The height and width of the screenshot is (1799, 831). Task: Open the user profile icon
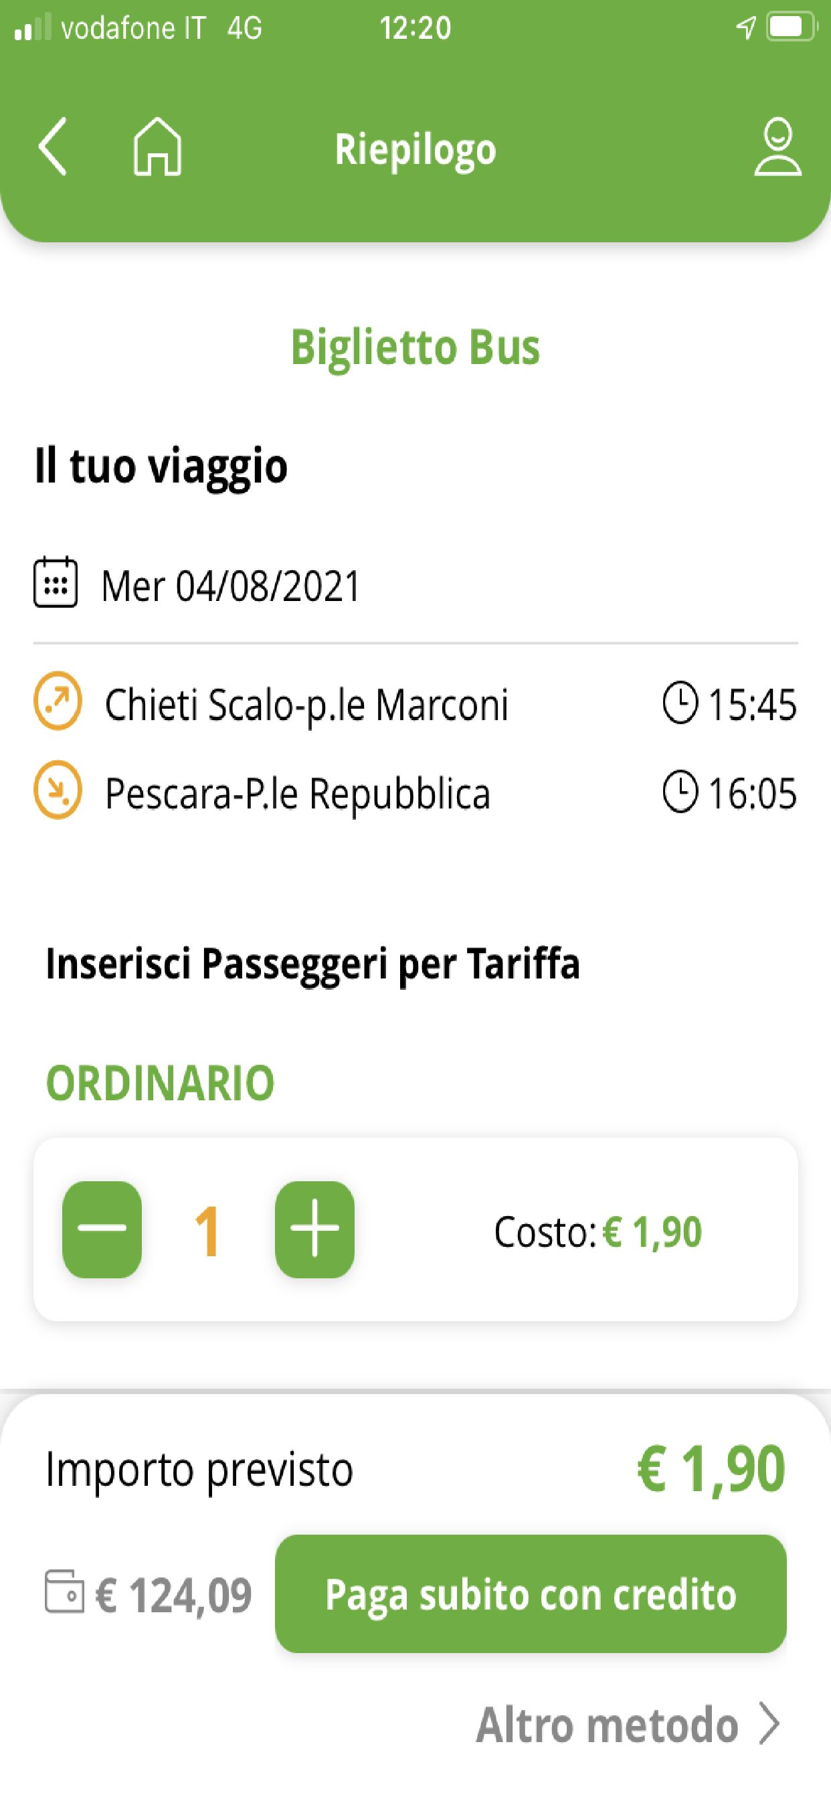(777, 147)
